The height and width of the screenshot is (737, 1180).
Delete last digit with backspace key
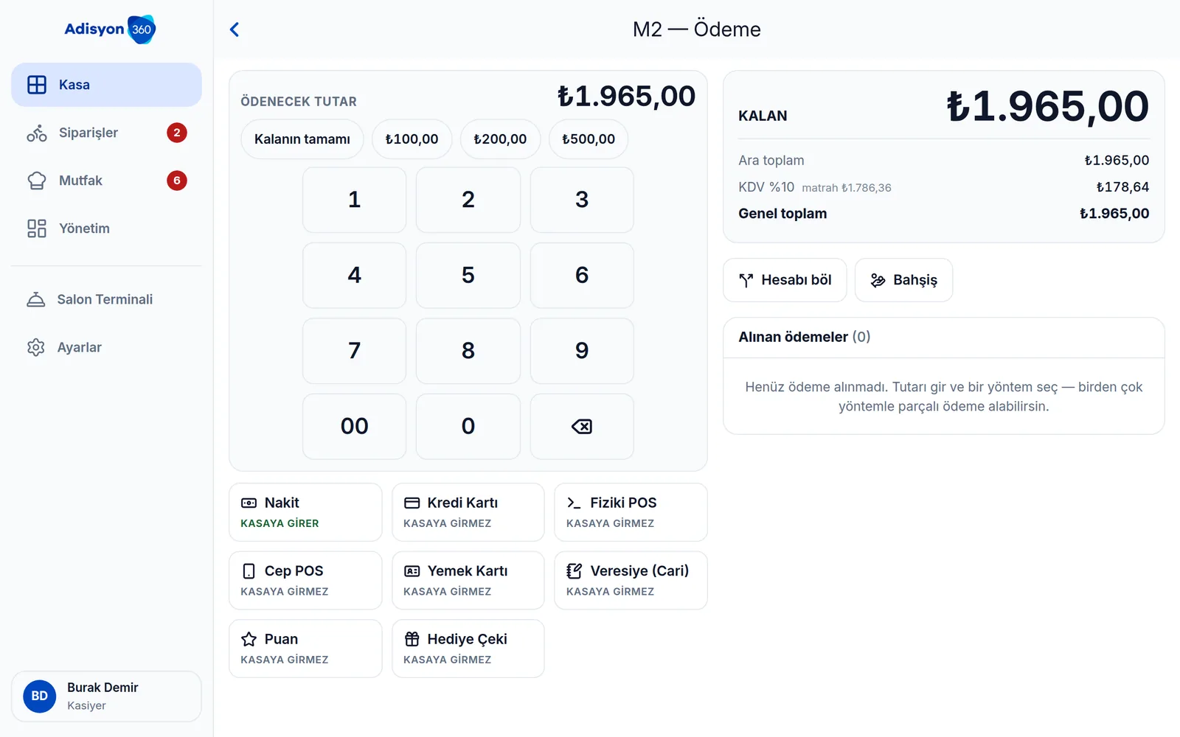click(x=582, y=426)
